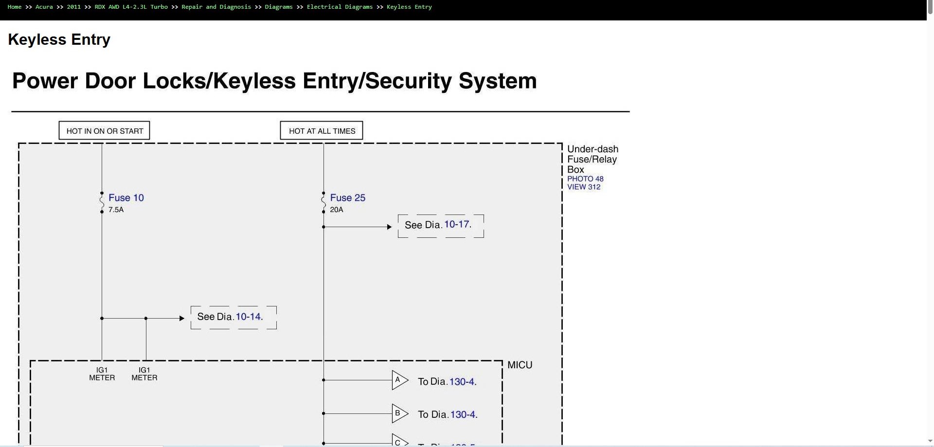Open diagram 10-17 link
The height and width of the screenshot is (447, 934).
[x=458, y=224]
